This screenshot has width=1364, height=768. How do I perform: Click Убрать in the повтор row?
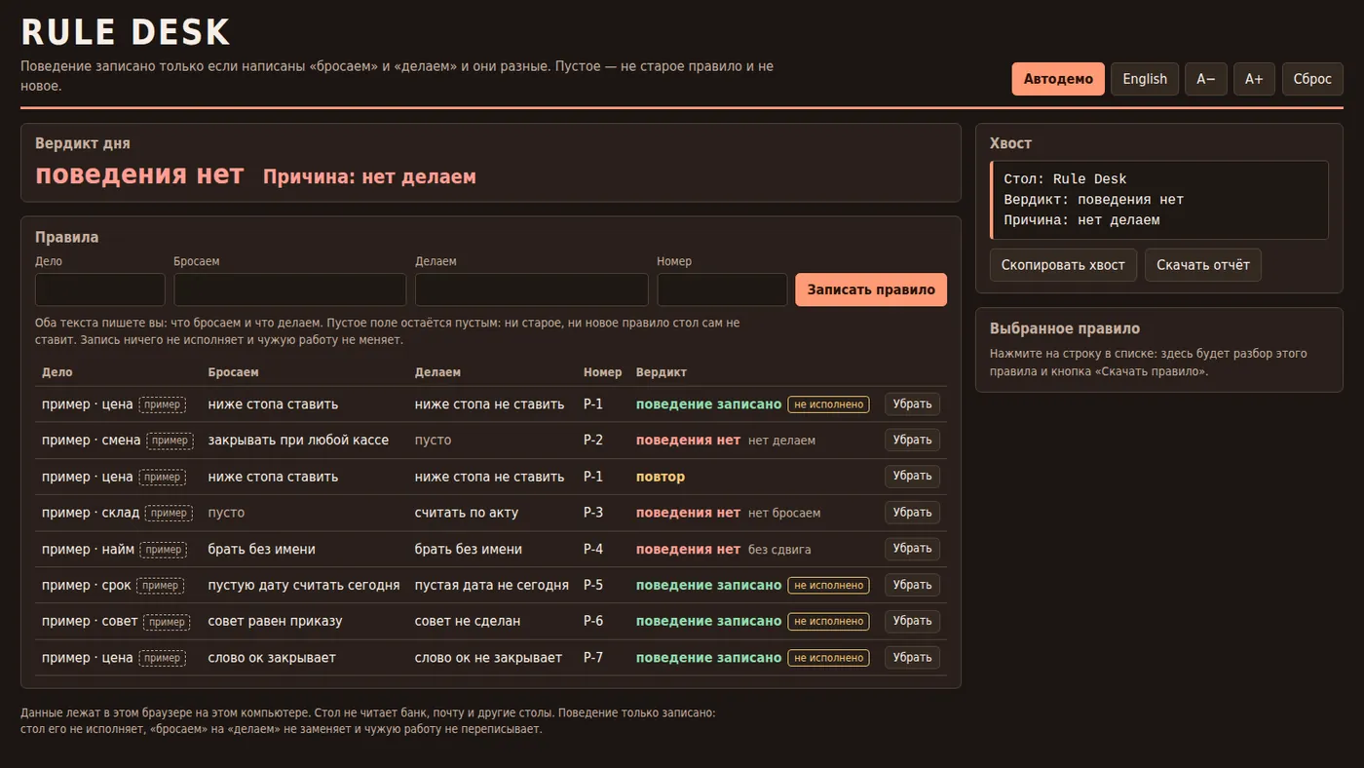pyautogui.click(x=912, y=476)
